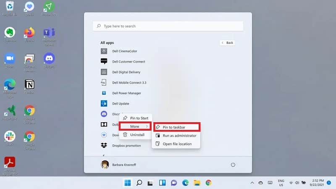Click the Back button in All apps
The image size is (336, 189).
click(x=227, y=43)
